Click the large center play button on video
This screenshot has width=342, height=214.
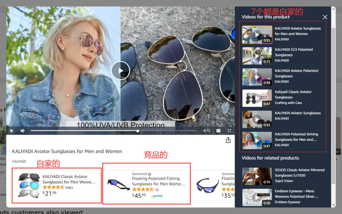[x=121, y=70]
